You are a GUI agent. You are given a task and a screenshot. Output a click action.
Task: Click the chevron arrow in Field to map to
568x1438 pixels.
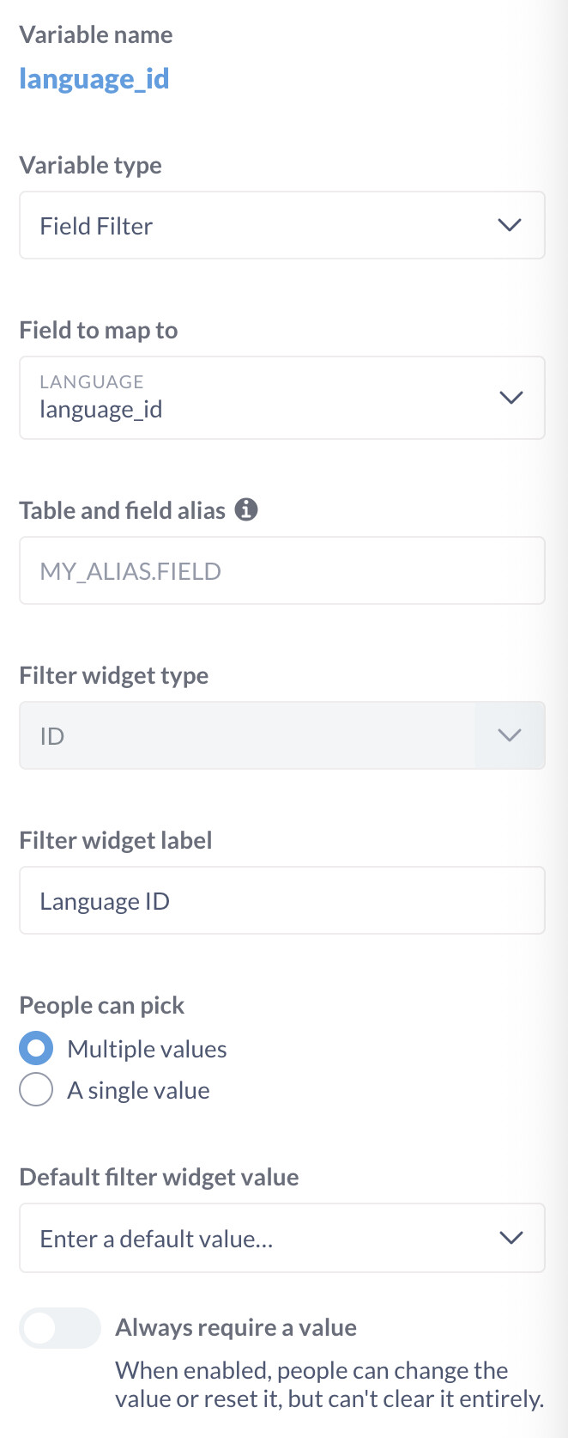pyautogui.click(x=511, y=398)
